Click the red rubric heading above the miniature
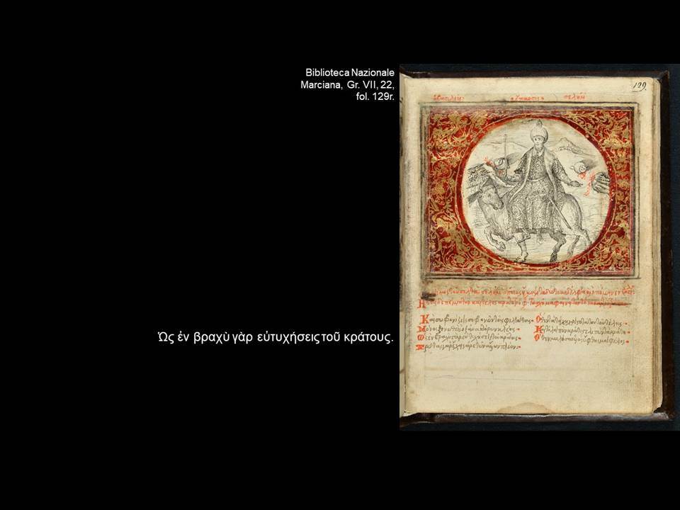680x510 pixels. 509,98
